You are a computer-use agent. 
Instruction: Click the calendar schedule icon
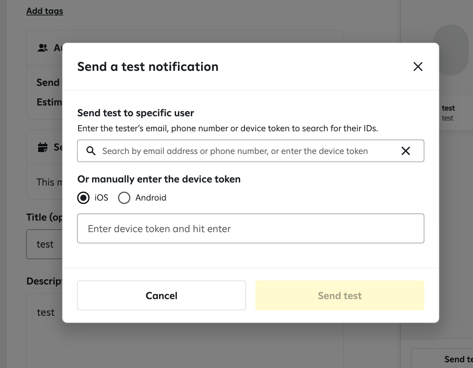tap(42, 147)
